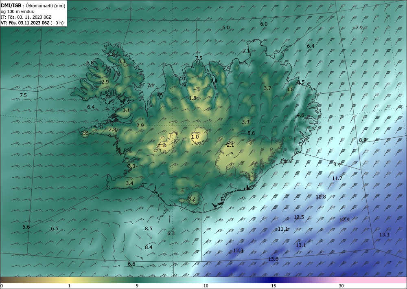Select the 13.6 value on the map

pyautogui.click(x=273, y=259)
